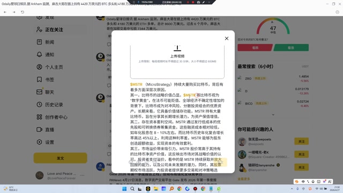The image size is (343, 193).
Task: Click the person icon next to 个人主页
Action: click(39, 67)
